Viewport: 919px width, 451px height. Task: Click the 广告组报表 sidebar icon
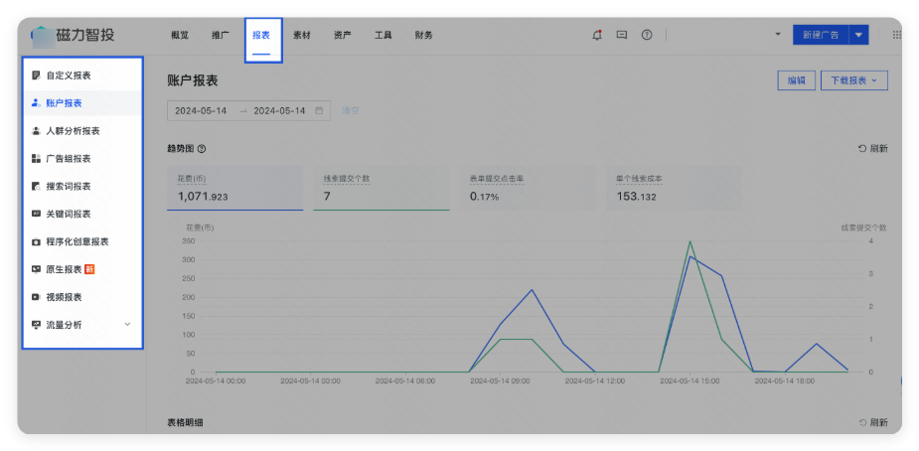click(x=36, y=159)
